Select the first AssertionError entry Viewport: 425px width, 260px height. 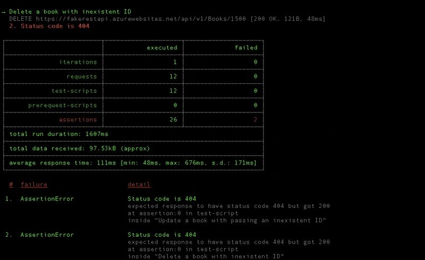click(x=47, y=199)
